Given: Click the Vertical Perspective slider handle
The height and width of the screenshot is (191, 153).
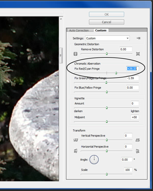Looking at the screenshot, I should (x=107, y=140).
